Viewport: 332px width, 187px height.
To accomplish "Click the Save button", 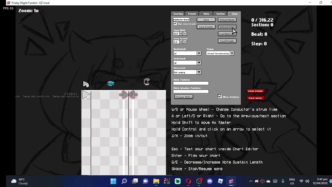I will [x=206, y=20].
